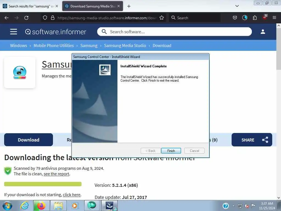Screen dimensions: 281x211
Task: Open the list all tabs dropdown
Action: 237,6
